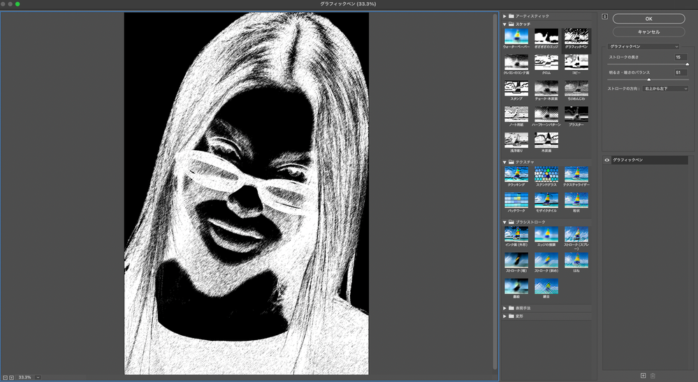
Task: Pick the ストローク (暗) filter thumbnail
Action: (x=516, y=260)
